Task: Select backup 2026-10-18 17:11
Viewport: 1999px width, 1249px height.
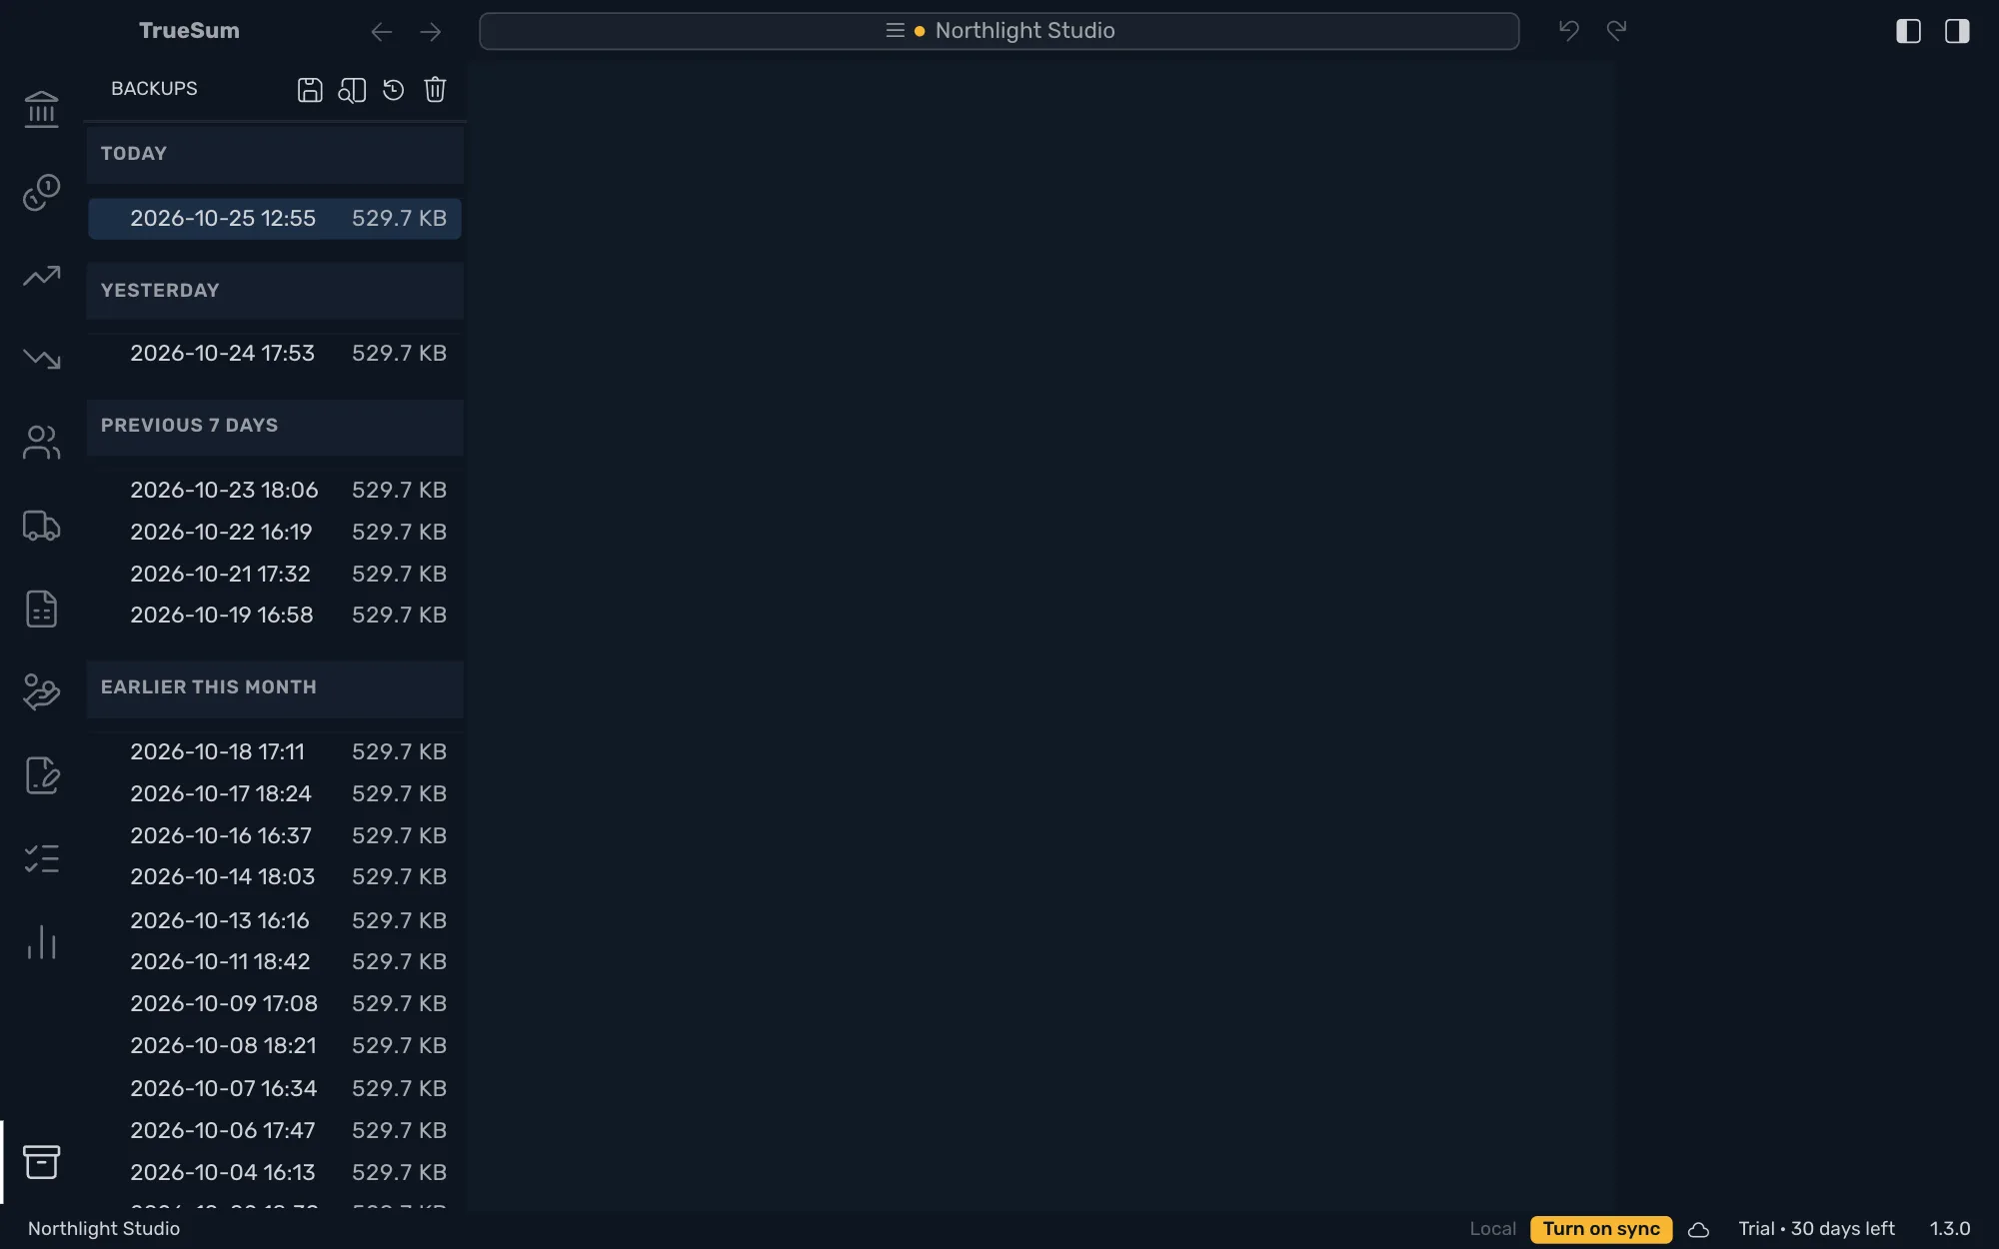Action: [x=275, y=752]
